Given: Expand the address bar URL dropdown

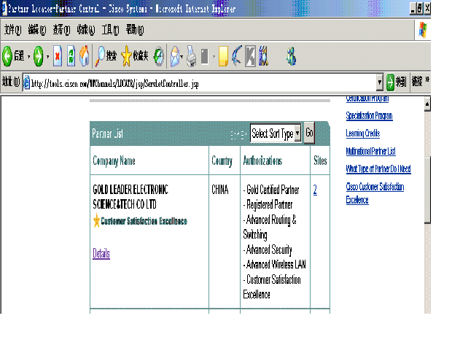Looking at the screenshot, I should pyautogui.click(x=380, y=82).
